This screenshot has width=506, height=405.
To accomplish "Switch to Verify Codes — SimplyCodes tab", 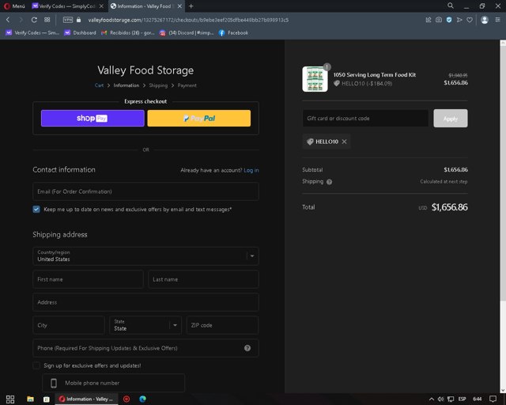I will click(67, 6).
